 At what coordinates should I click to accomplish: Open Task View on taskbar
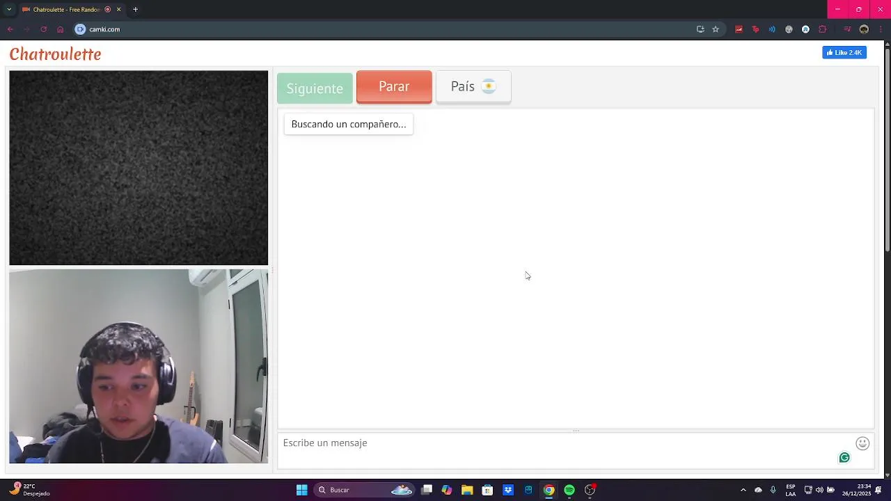[x=427, y=490]
